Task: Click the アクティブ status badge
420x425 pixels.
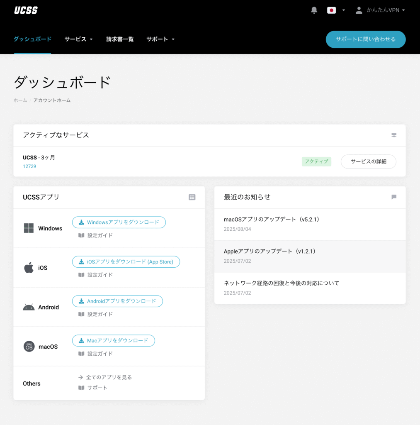Action: click(316, 161)
